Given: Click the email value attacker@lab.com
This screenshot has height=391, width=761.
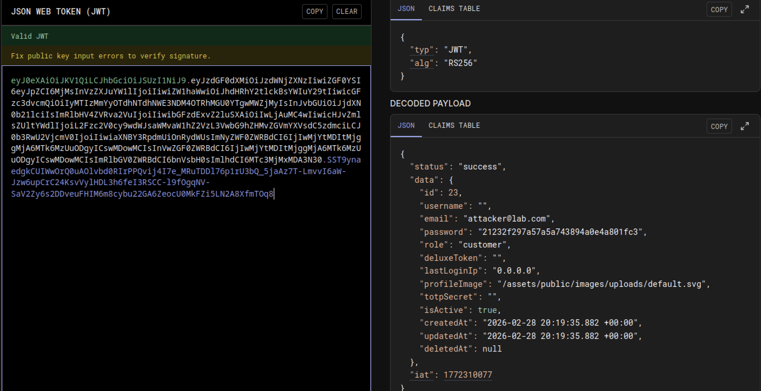Looking at the screenshot, I should [507, 219].
